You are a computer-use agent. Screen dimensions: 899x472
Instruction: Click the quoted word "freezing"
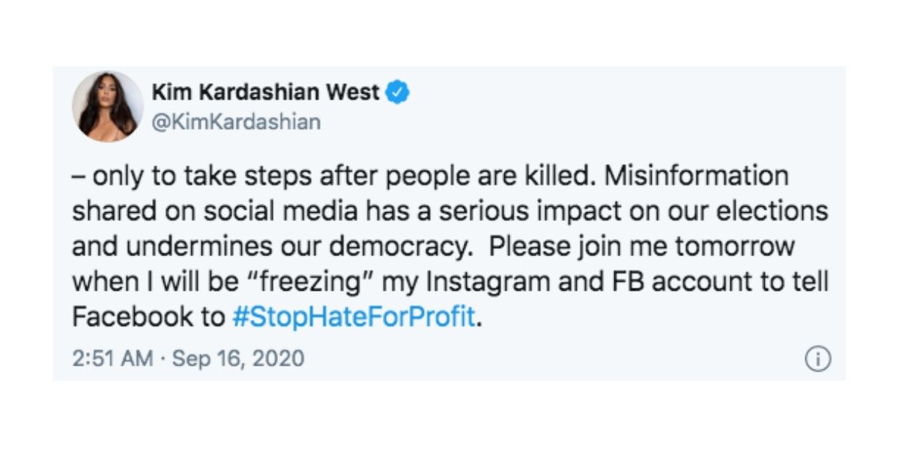coord(317,282)
